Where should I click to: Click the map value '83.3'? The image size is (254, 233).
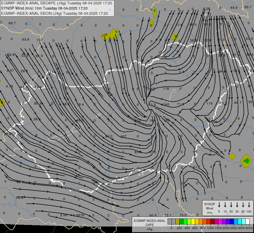(152, 105)
